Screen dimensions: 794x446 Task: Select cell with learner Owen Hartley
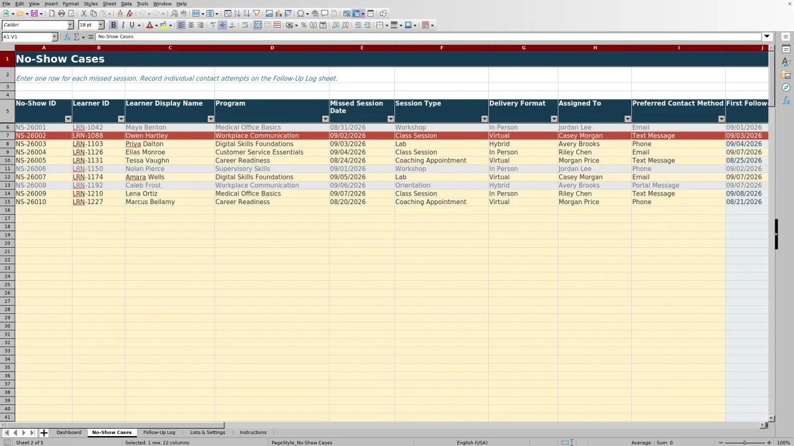click(169, 135)
